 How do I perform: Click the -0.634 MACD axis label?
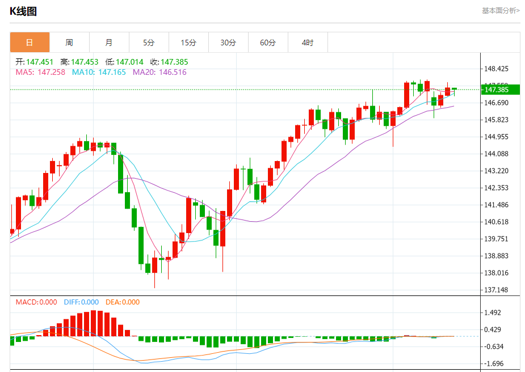click(494, 346)
